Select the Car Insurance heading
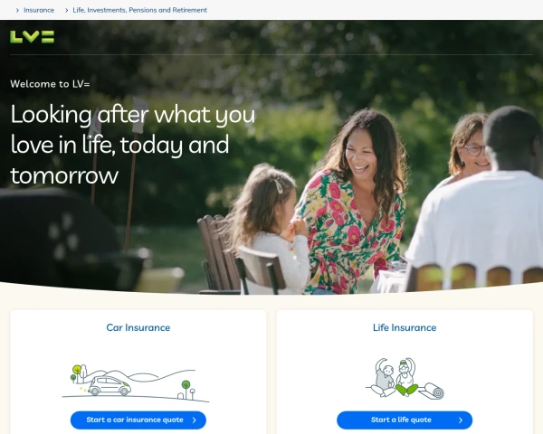The width and height of the screenshot is (543, 434). pyautogui.click(x=138, y=327)
